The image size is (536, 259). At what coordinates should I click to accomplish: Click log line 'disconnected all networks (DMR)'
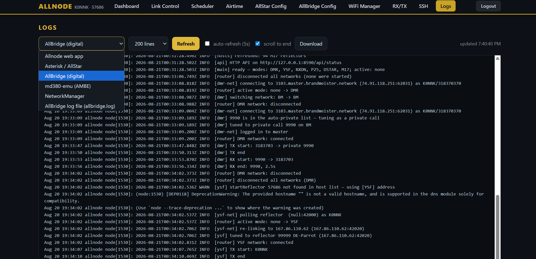[180, 180]
